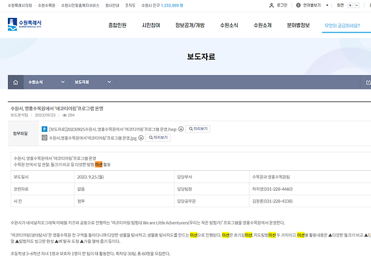The height and width of the screenshot is (261, 371).
Task: Click the 사 진 table cell
Action: (42, 201)
